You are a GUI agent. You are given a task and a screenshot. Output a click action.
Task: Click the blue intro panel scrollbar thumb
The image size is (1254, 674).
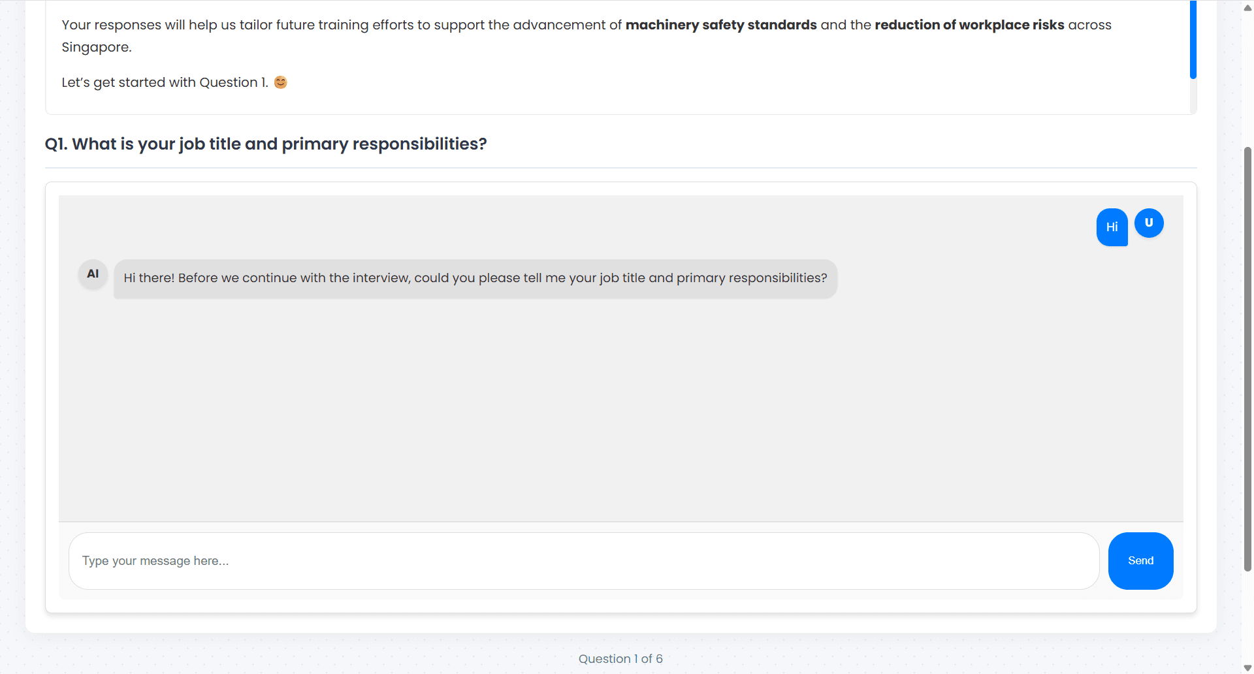point(1193,39)
